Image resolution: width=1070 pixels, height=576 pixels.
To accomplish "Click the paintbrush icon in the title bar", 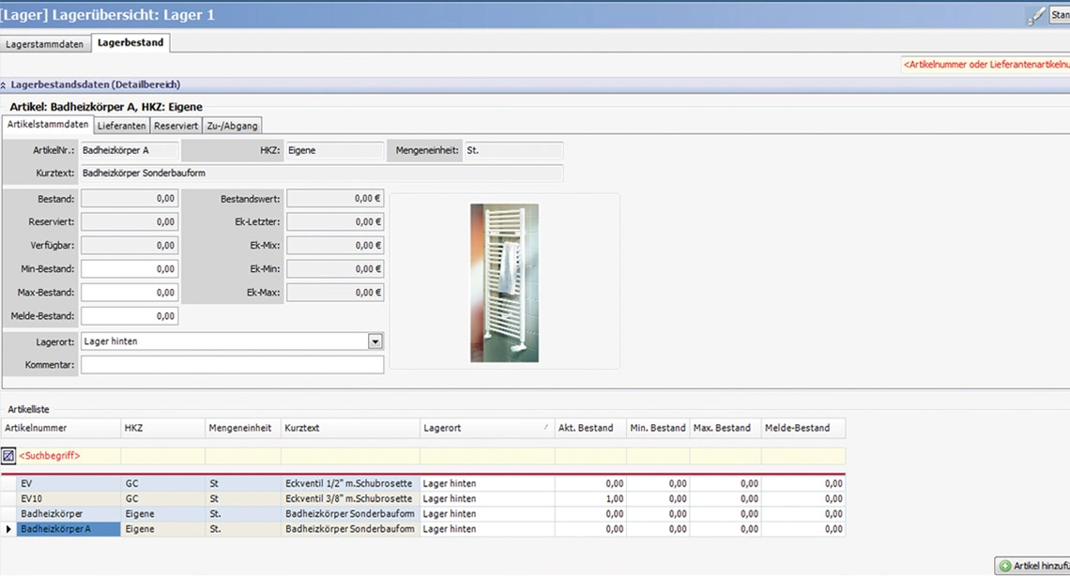I will tap(1036, 16).
